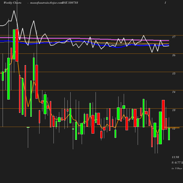
Task: Click the price axis label 16
Action: pos(174,55)
